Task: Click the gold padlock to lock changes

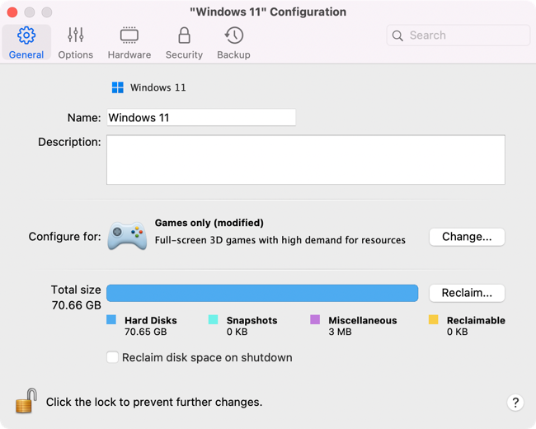Action: click(x=26, y=401)
